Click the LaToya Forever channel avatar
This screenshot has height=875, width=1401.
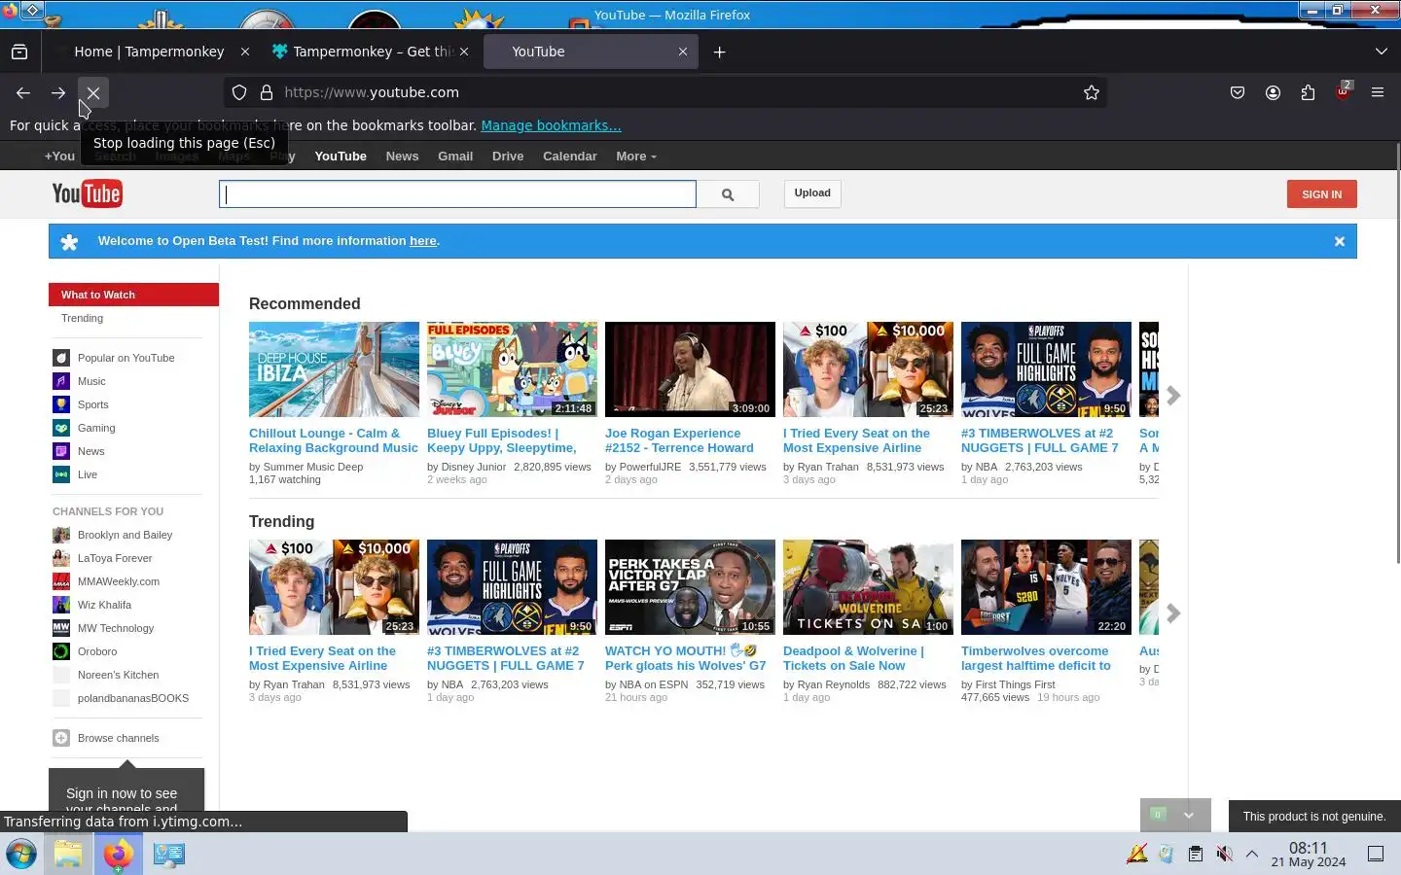point(61,558)
